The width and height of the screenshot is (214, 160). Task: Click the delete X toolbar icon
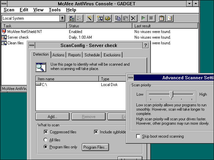point(133,18)
